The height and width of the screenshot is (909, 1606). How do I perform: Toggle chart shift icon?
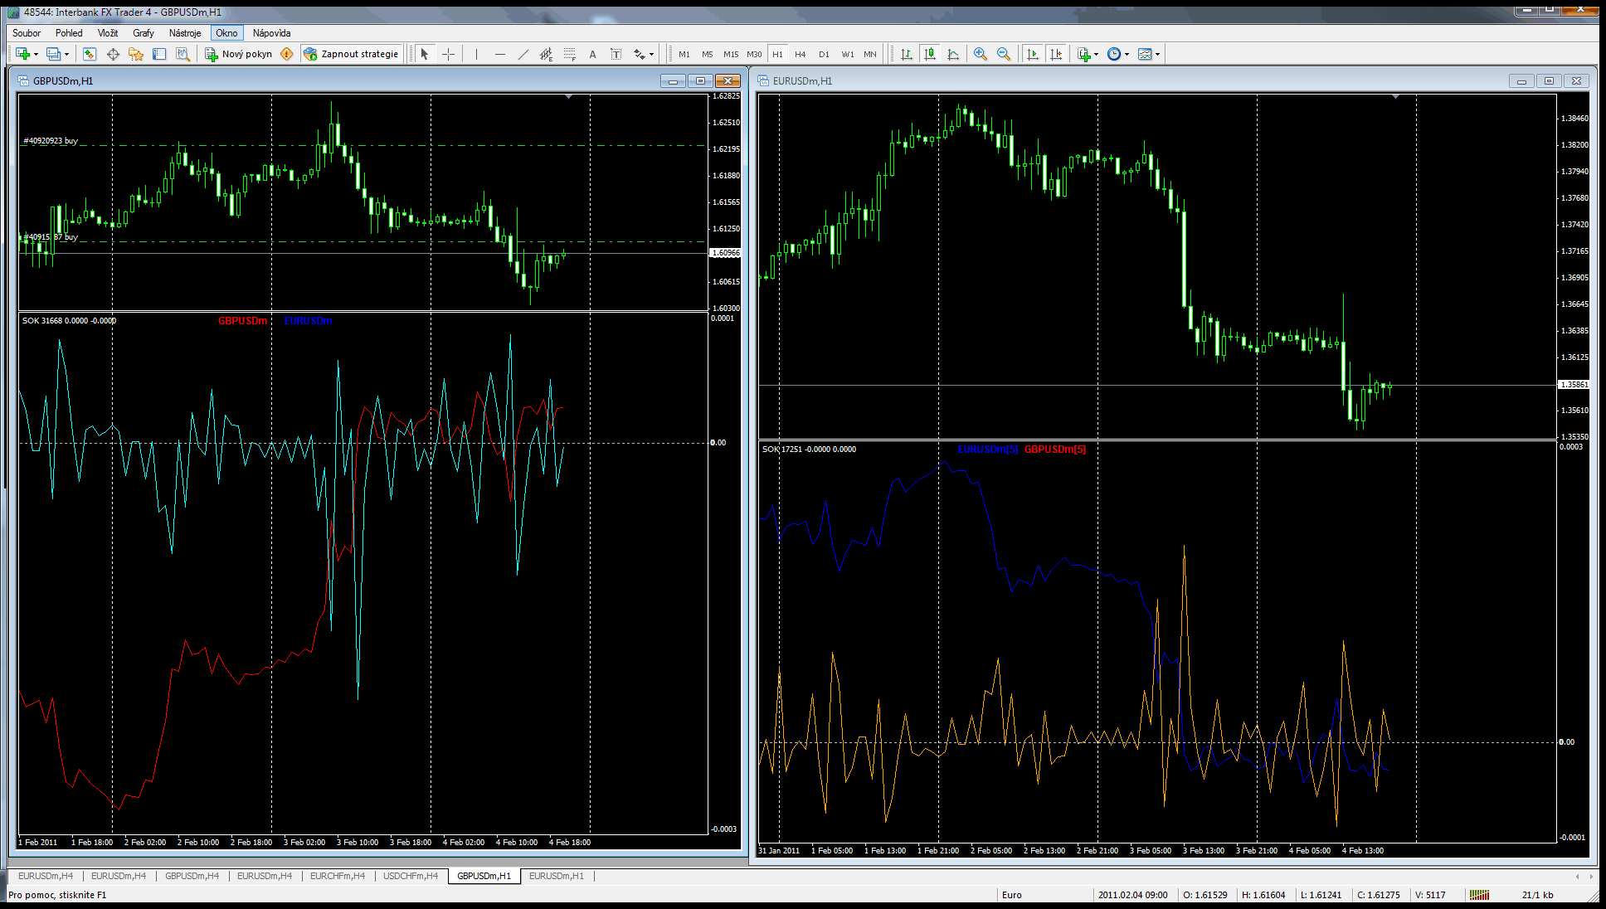[x=1055, y=54]
